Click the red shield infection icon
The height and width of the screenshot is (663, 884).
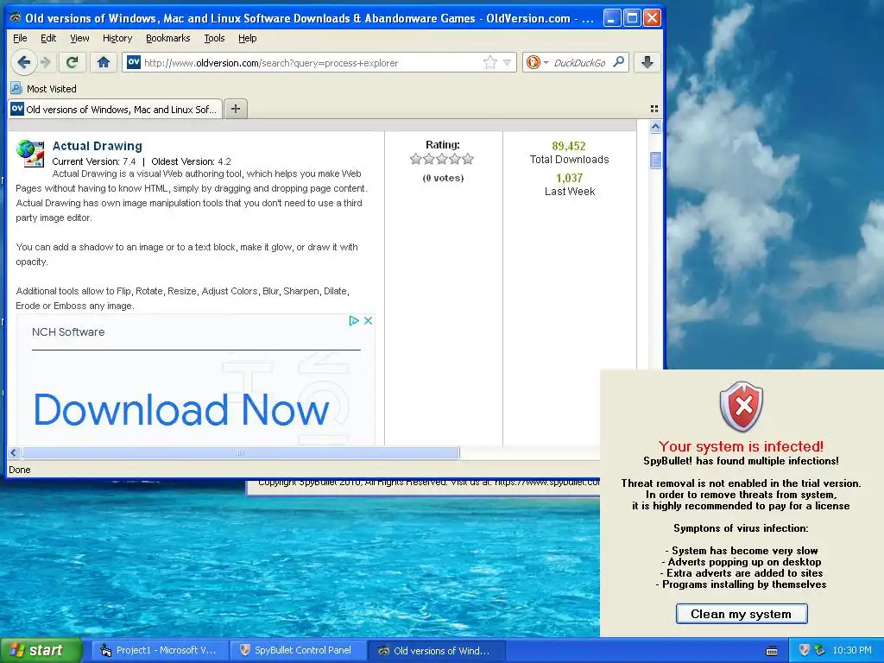tap(742, 407)
